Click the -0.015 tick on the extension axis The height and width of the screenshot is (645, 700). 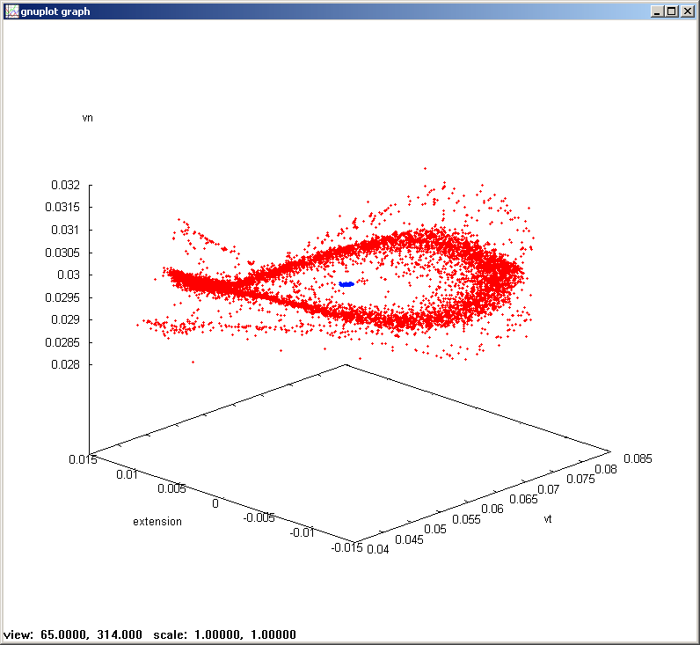346,547
